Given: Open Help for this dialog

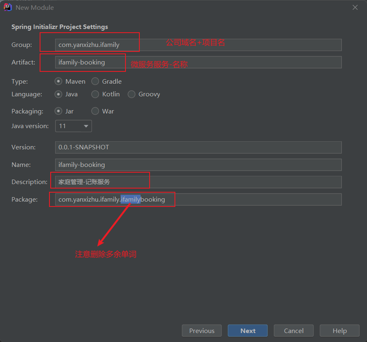Looking at the screenshot, I should [339, 331].
